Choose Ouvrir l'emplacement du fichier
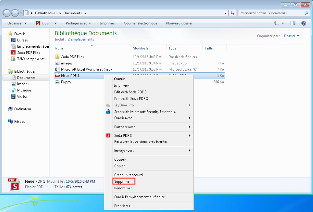The height and width of the screenshot is (212, 313). pyautogui.click(x=139, y=197)
